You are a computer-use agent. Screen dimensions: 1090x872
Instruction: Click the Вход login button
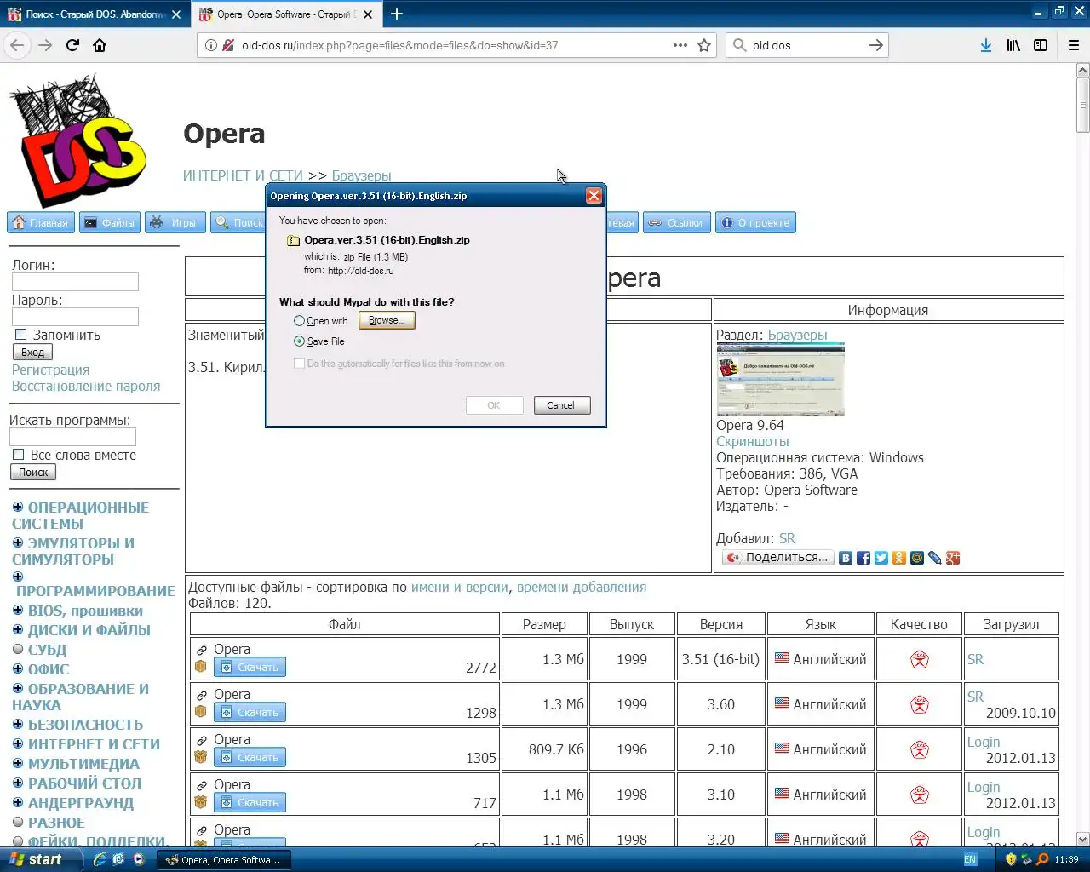[x=33, y=352]
